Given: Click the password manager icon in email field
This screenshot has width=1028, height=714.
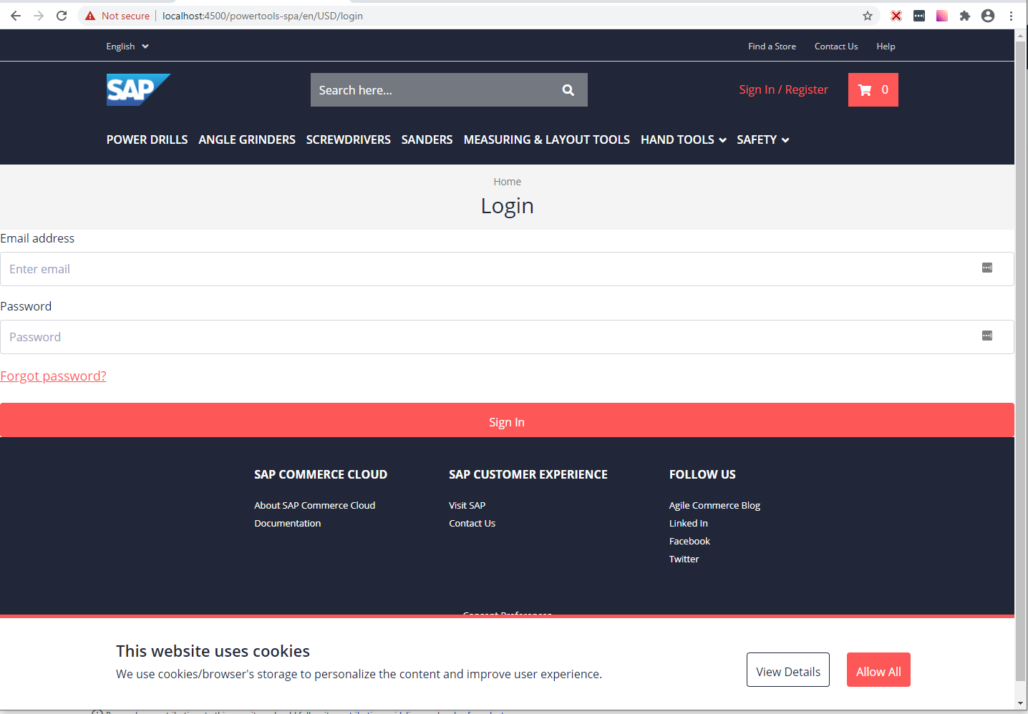Looking at the screenshot, I should [987, 268].
